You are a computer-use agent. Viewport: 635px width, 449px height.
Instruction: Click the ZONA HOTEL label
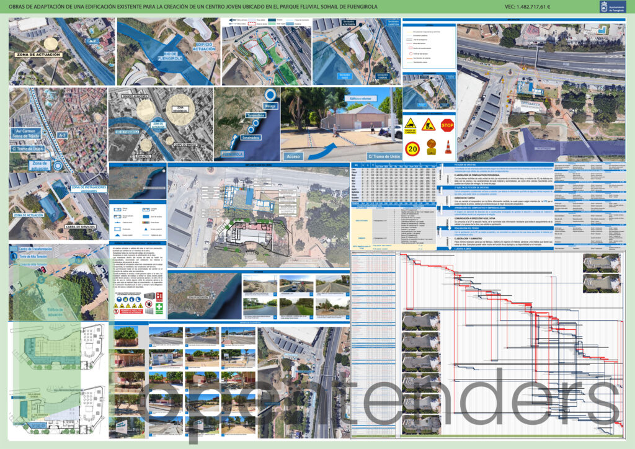(x=144, y=156)
